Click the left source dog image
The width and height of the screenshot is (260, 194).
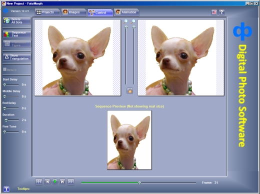pos(77,57)
